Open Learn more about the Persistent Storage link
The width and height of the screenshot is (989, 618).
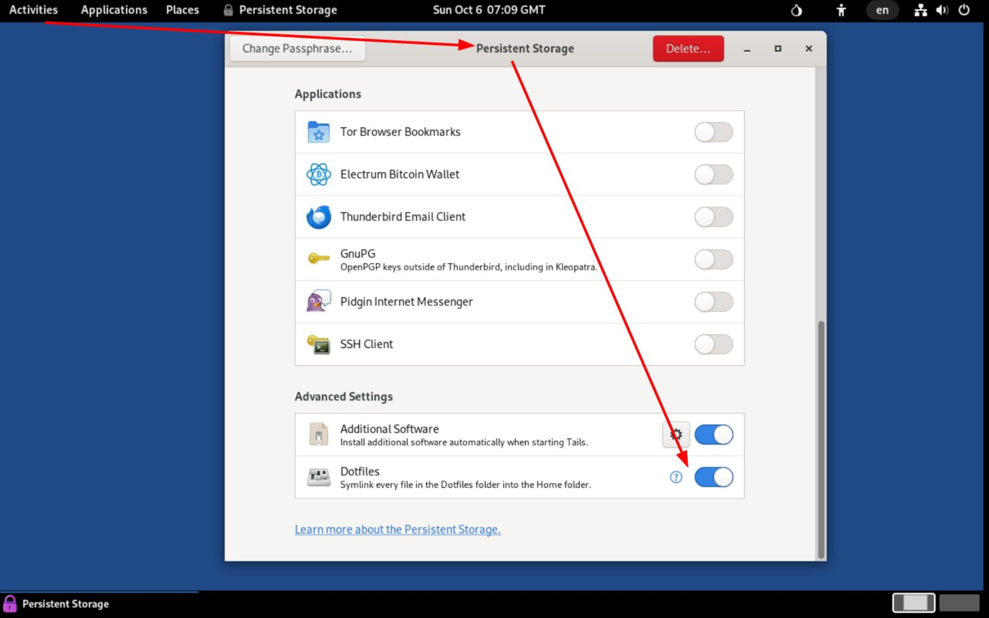[397, 529]
